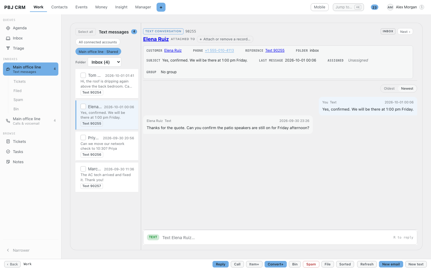
Task: Tick the checkbox for the Elena message
Action: (x=83, y=106)
